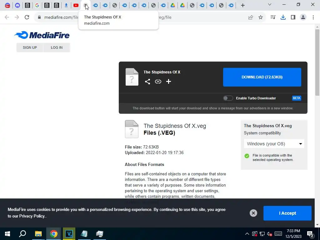The width and height of the screenshot is (320, 240).
Task: Click the share this page icon in the address bar
Action: (x=251, y=17)
